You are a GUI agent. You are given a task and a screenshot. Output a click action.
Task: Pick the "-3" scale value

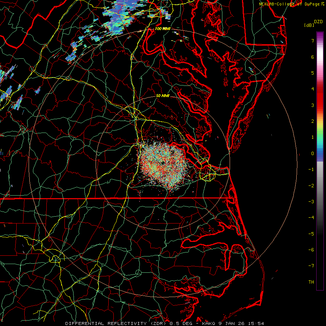pos(311,202)
